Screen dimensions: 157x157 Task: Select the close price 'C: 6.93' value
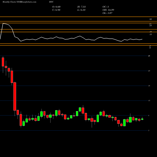point(56,10)
